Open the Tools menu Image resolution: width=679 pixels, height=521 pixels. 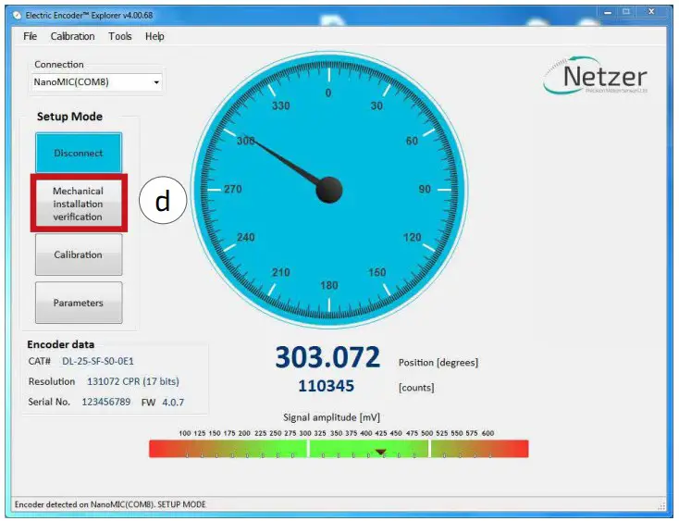pos(120,36)
